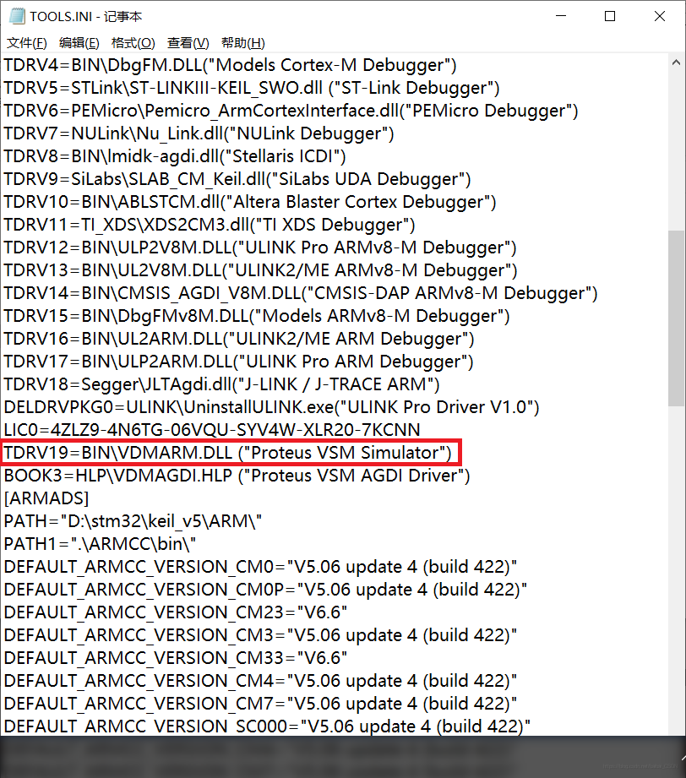Click the TDRV12 ULINK Pro ARMv8-M line

tap(260, 248)
